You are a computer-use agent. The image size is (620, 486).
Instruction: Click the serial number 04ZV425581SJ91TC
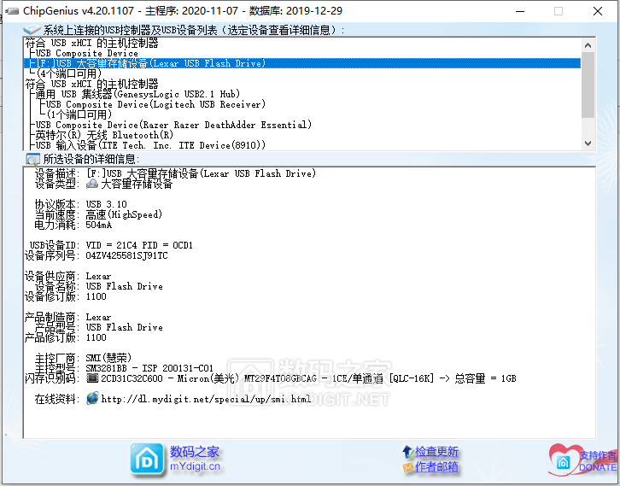tap(126, 255)
